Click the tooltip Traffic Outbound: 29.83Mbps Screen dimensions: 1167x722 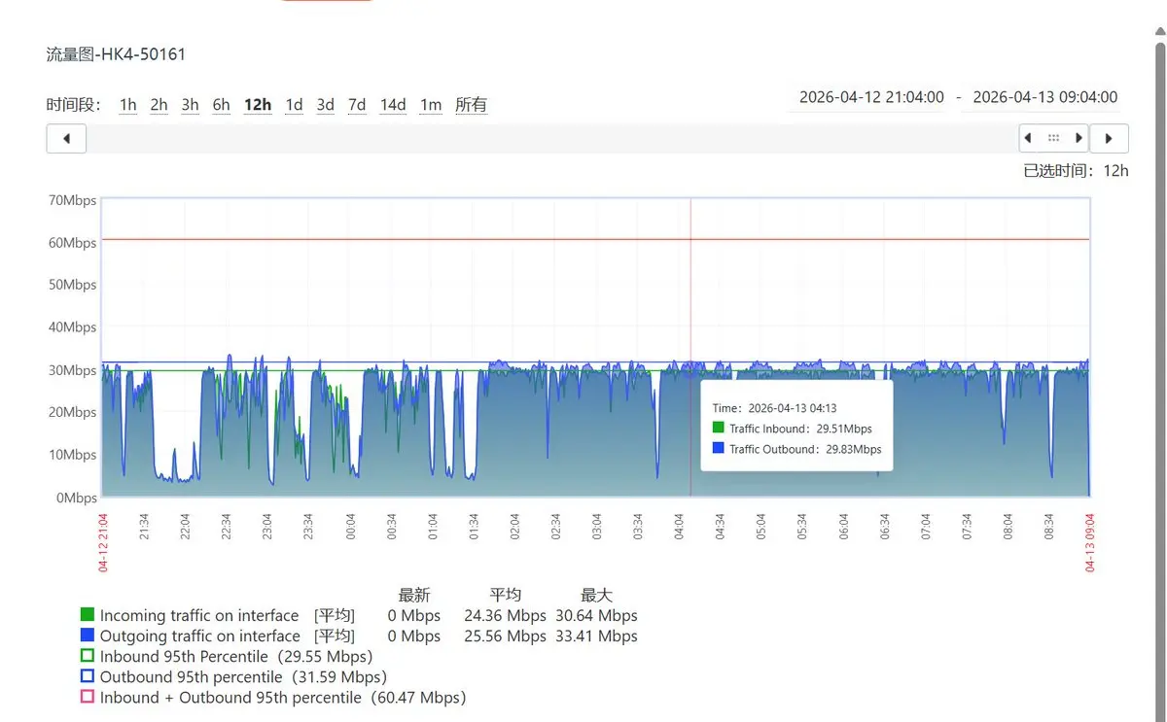coord(797,449)
